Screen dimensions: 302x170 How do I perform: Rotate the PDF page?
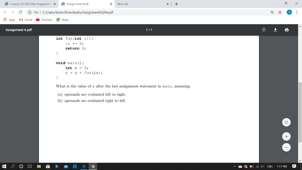[264, 30]
